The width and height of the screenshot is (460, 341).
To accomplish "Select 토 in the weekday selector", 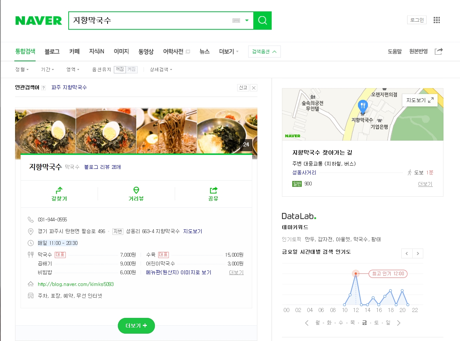I will coord(376,323).
